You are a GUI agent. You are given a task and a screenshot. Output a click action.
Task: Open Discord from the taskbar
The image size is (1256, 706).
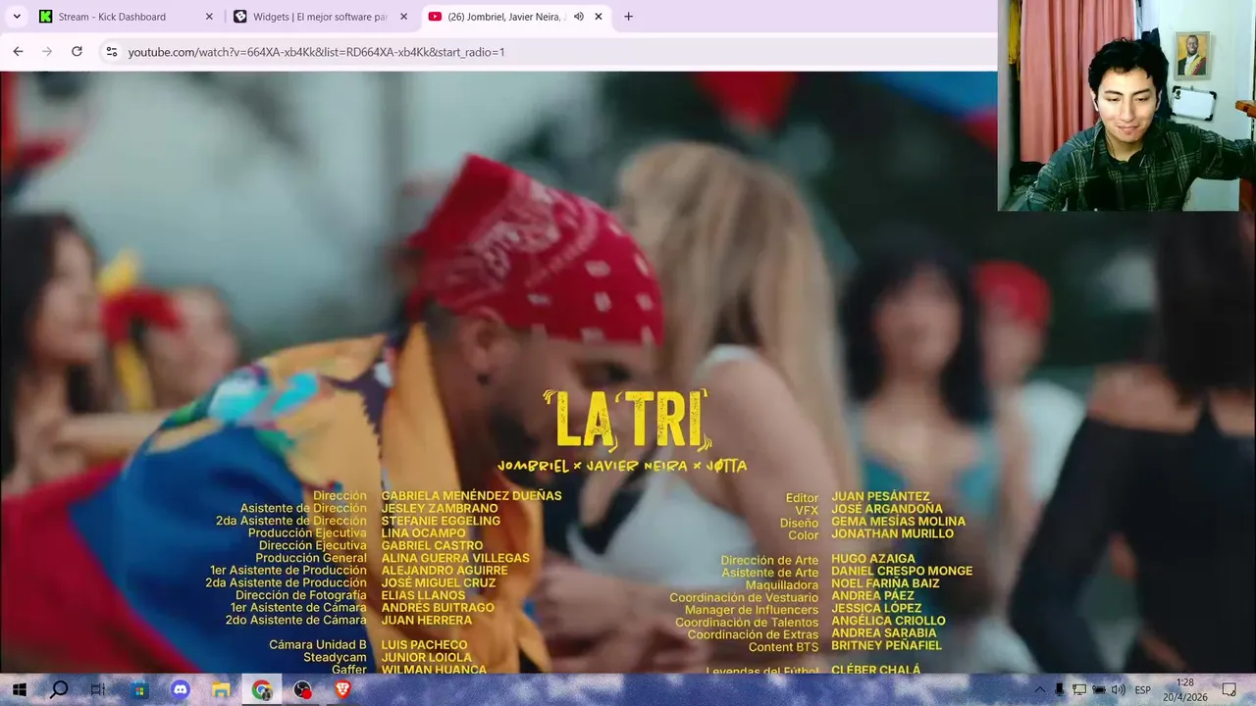[181, 690]
